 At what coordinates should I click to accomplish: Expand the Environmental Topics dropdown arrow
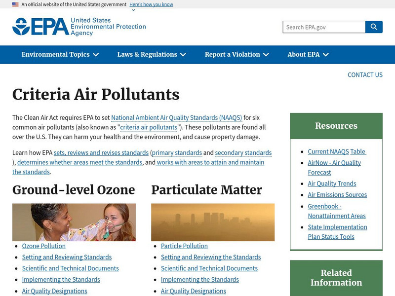click(x=96, y=55)
